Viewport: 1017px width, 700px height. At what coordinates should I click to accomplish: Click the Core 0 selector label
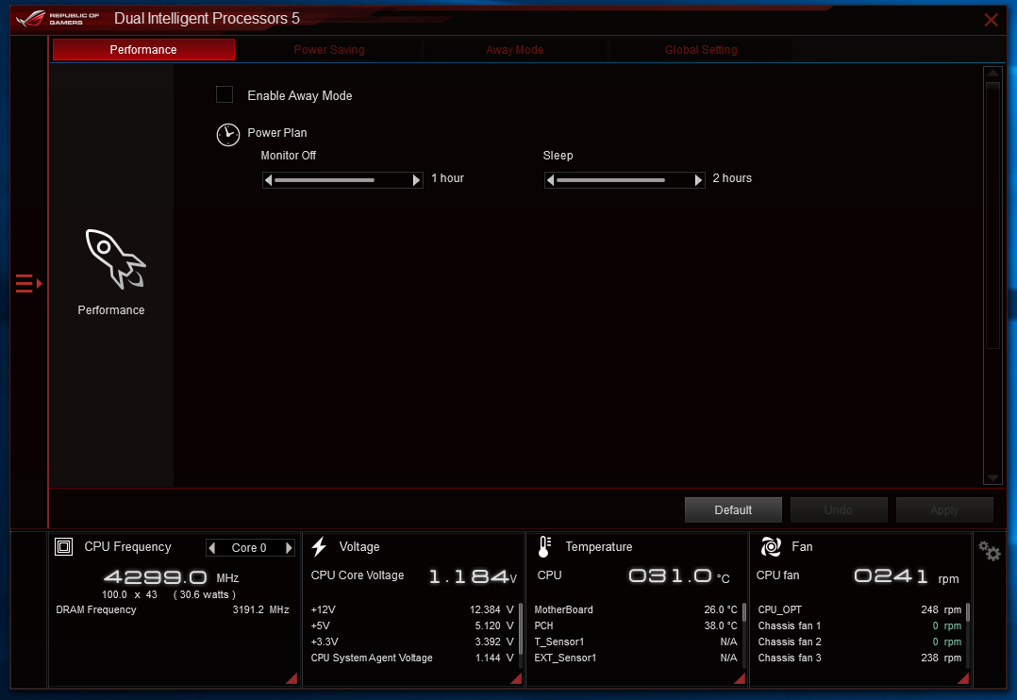coord(249,547)
